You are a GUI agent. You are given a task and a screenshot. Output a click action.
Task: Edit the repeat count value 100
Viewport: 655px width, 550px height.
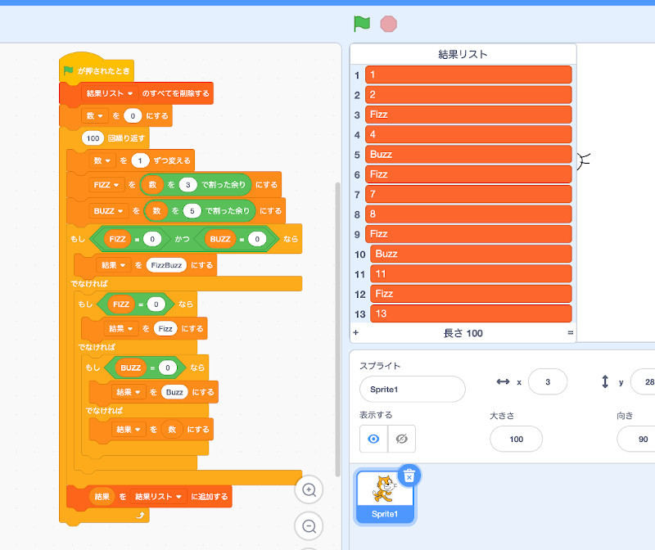pos(92,139)
